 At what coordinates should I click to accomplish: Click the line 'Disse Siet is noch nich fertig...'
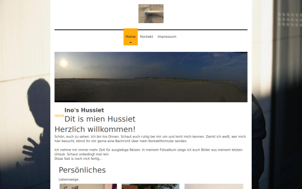(x=79, y=159)
